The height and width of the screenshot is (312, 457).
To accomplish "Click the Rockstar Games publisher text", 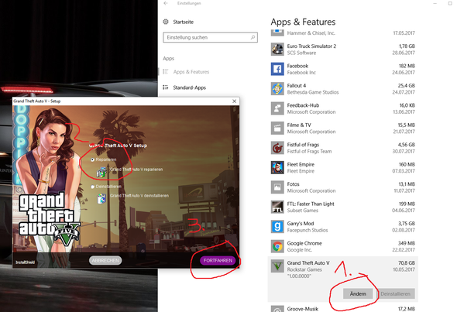I will pos(304,269).
